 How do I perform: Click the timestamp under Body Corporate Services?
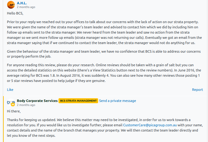(x=26, y=105)
